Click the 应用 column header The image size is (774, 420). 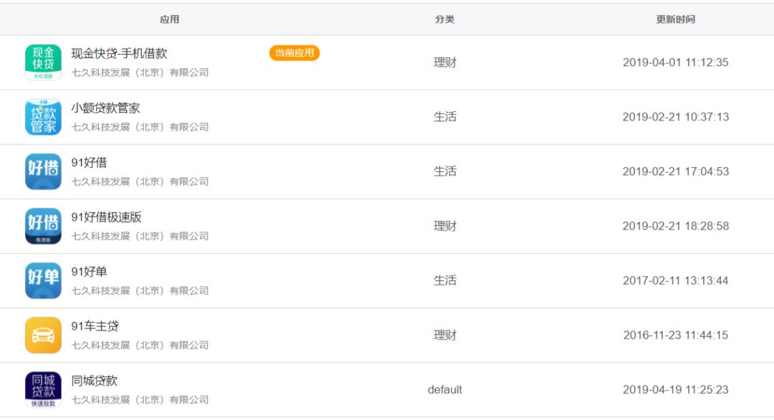(x=170, y=19)
